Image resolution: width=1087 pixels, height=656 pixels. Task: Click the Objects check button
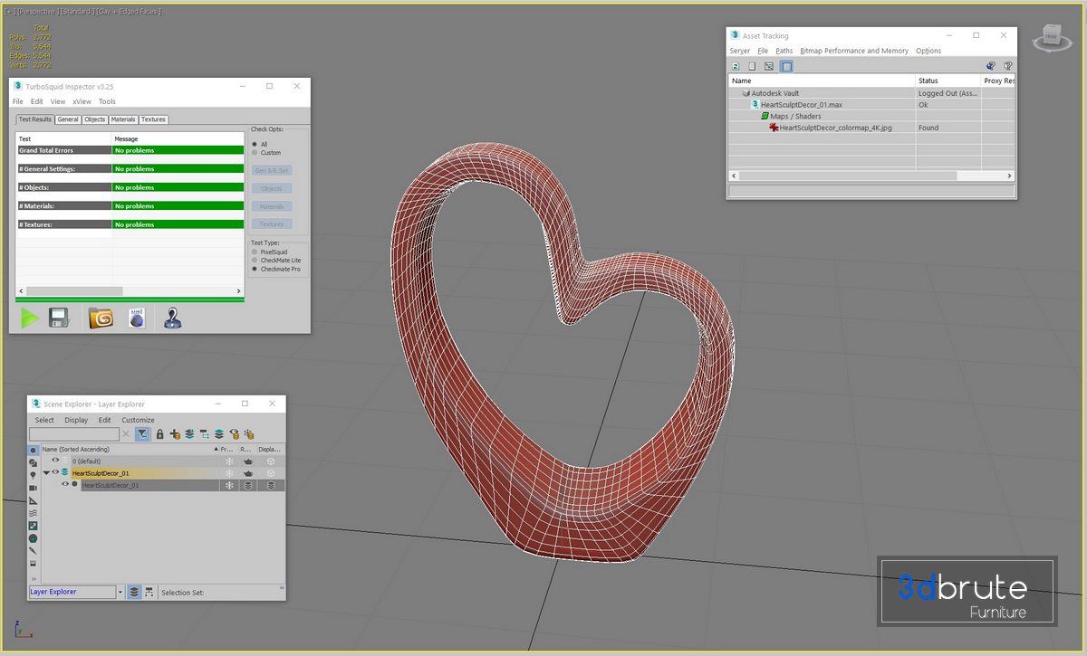pos(272,188)
